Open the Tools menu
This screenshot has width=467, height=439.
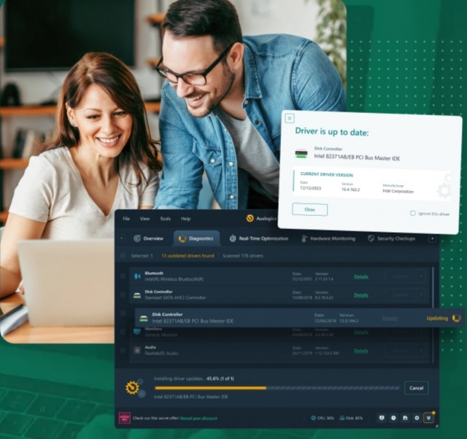(x=165, y=219)
